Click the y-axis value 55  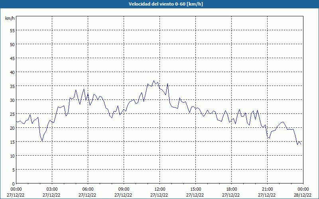[x=12, y=31]
